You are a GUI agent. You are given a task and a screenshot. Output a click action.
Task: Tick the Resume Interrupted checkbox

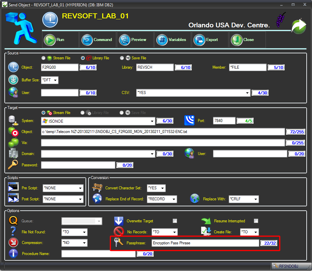256,221
